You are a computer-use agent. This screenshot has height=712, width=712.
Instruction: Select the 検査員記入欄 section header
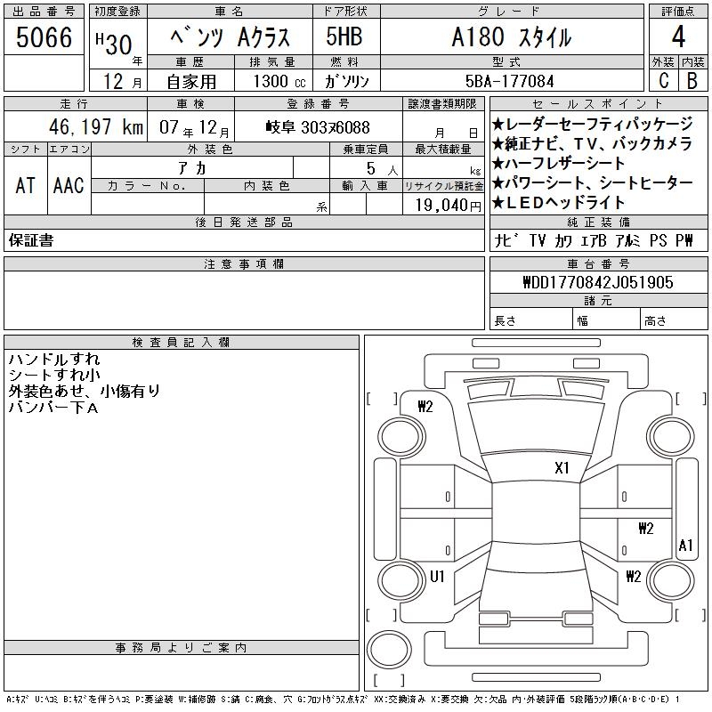pos(182,342)
